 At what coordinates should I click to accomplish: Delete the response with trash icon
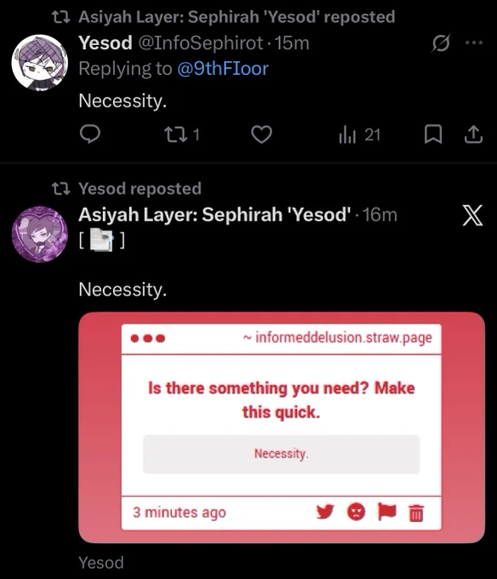click(x=416, y=513)
